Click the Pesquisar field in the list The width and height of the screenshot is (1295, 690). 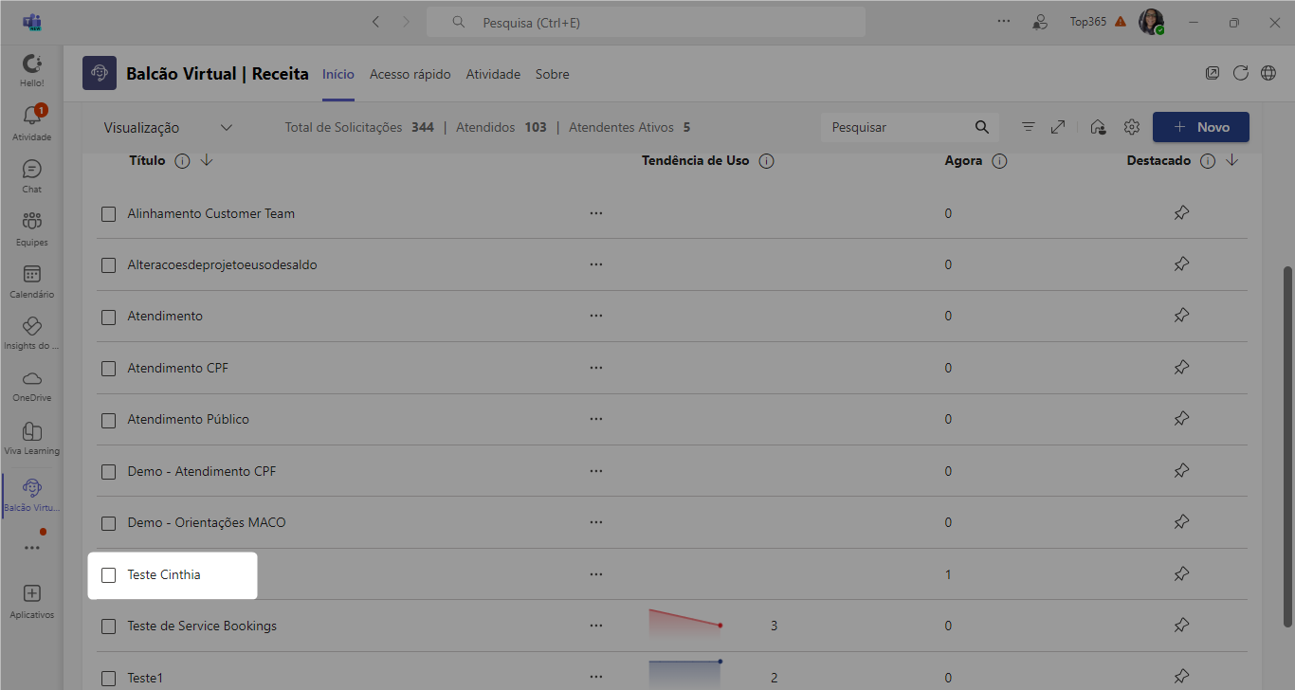pos(910,127)
